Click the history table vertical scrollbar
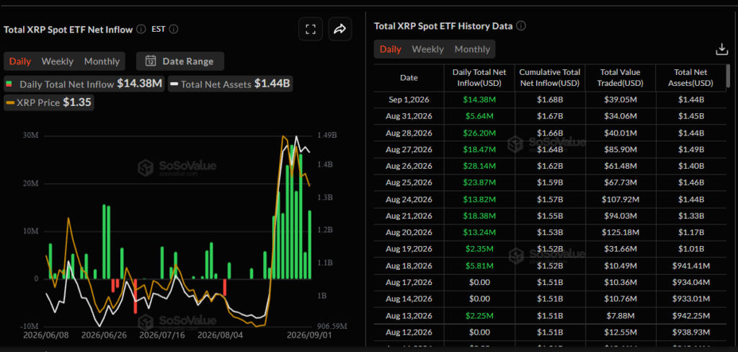 728,76
